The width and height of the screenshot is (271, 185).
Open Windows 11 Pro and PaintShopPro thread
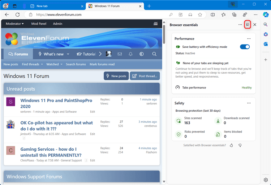56,103
